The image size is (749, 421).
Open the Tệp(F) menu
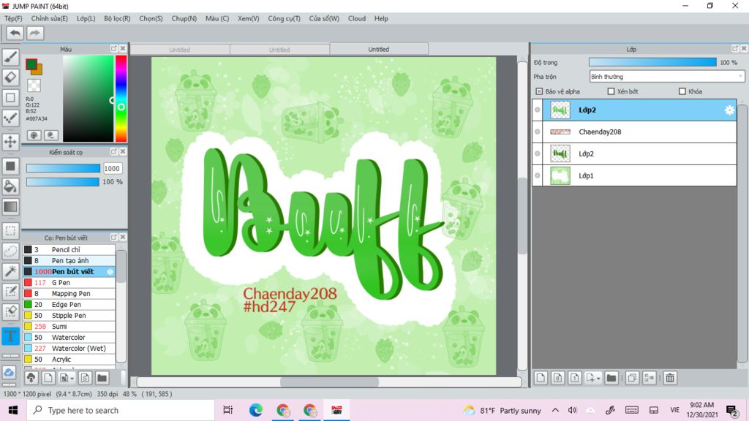point(13,18)
